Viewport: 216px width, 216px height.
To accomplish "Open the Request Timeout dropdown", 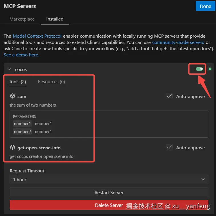I will coord(109,179).
